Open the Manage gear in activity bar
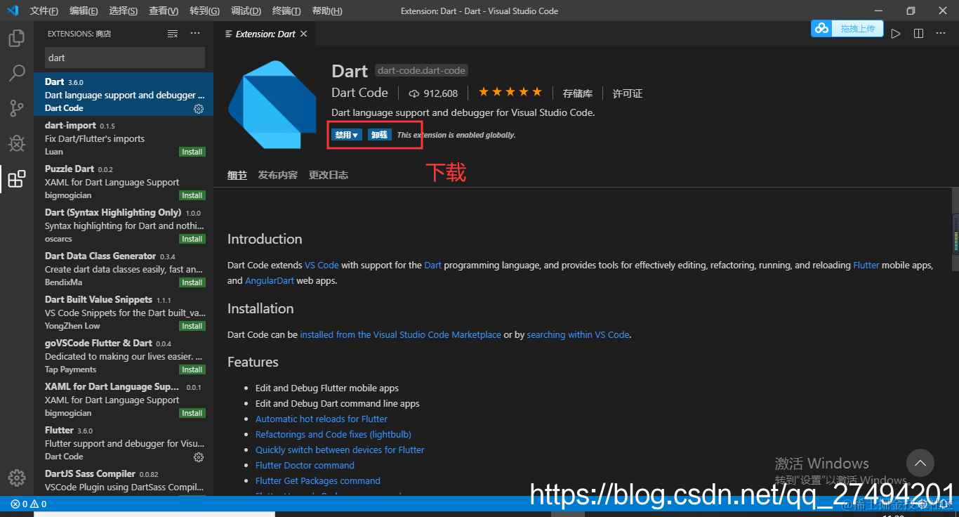This screenshot has height=517, width=959. [x=17, y=478]
